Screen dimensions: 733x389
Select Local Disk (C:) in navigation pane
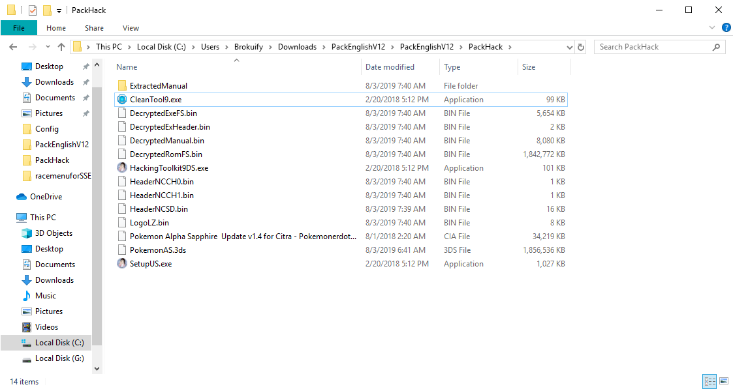pos(53,343)
